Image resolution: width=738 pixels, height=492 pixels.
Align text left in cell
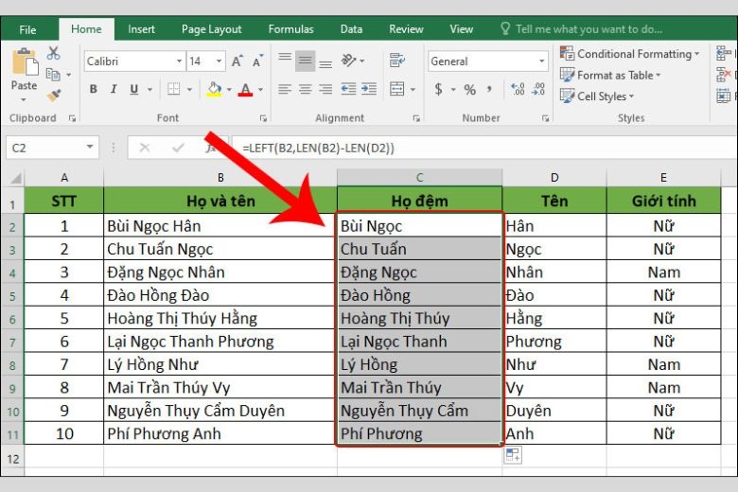284,89
